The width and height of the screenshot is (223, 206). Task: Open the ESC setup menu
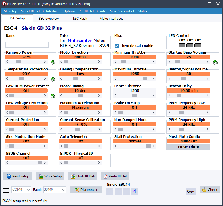coord(10,11)
